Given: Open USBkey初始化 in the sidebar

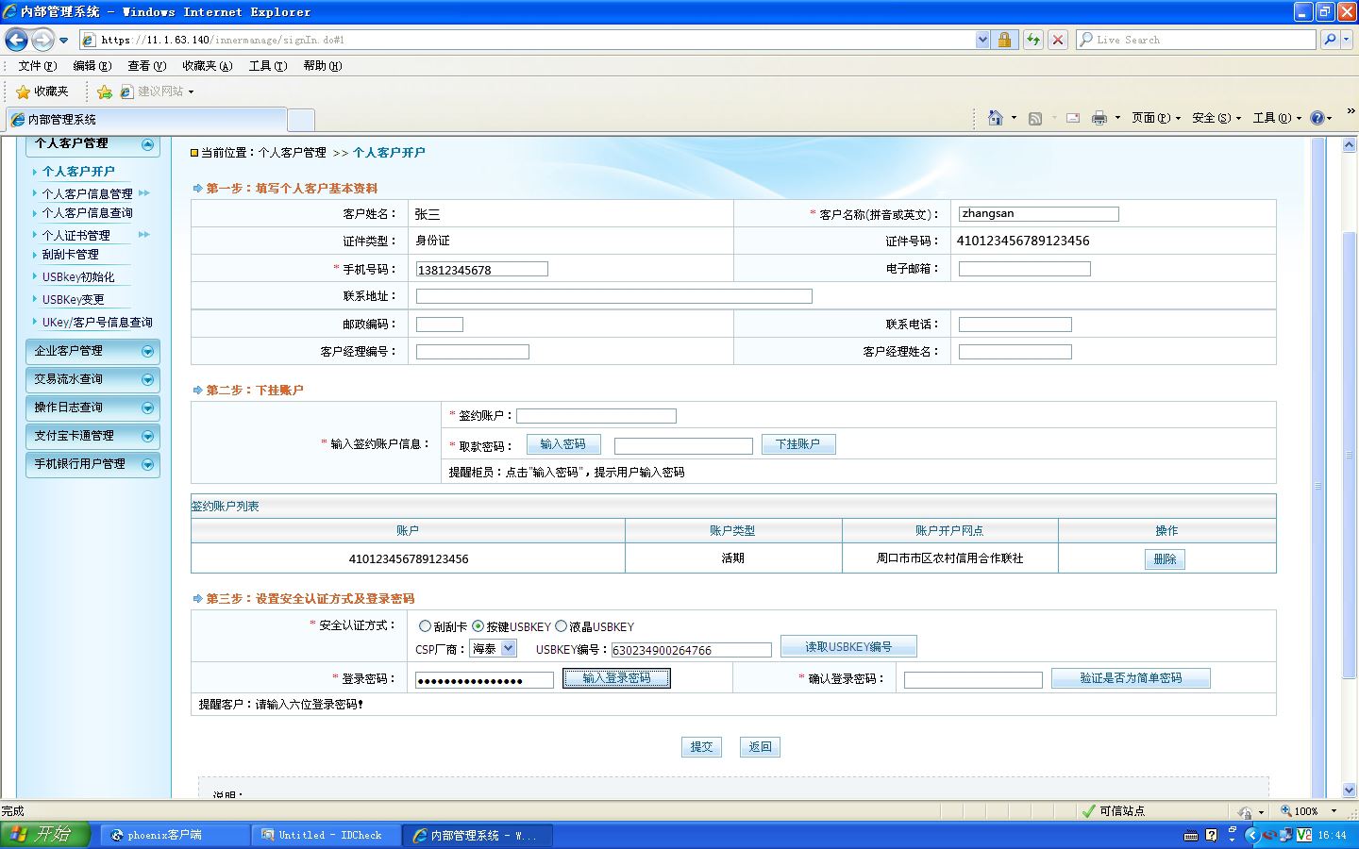Looking at the screenshot, I should [78, 277].
